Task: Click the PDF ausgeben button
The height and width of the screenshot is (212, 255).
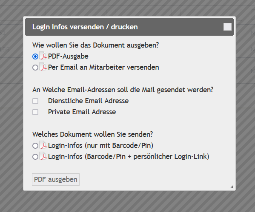Action: (x=56, y=179)
